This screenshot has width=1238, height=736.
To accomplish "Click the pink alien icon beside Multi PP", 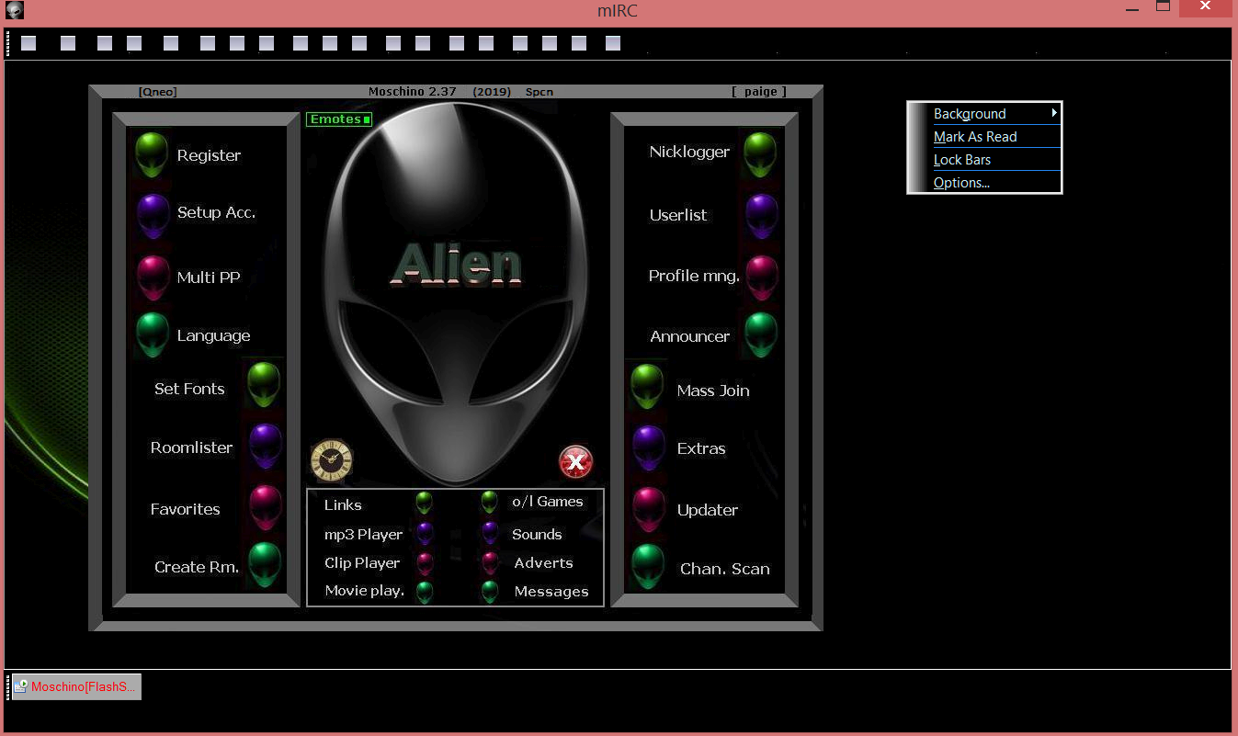I will [153, 277].
